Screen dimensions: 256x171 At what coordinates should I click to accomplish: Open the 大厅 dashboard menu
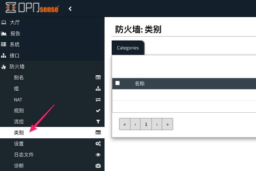(x=15, y=22)
